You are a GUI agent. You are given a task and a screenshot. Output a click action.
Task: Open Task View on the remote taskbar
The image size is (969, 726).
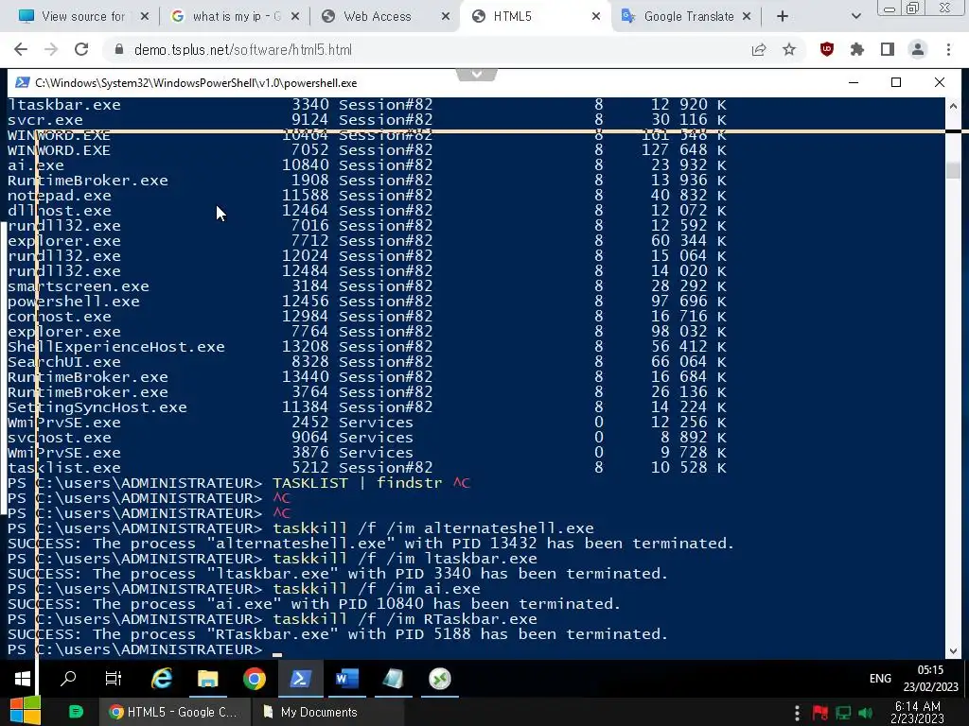click(x=114, y=679)
